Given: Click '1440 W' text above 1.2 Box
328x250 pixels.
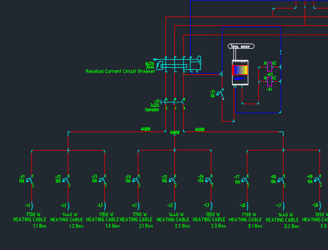Looking at the screenshot, I should tap(70, 214).
